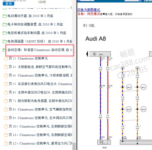Click the B676 connection node circle
Image resolution: width=152 pixels, height=150 pixels.
143,109
